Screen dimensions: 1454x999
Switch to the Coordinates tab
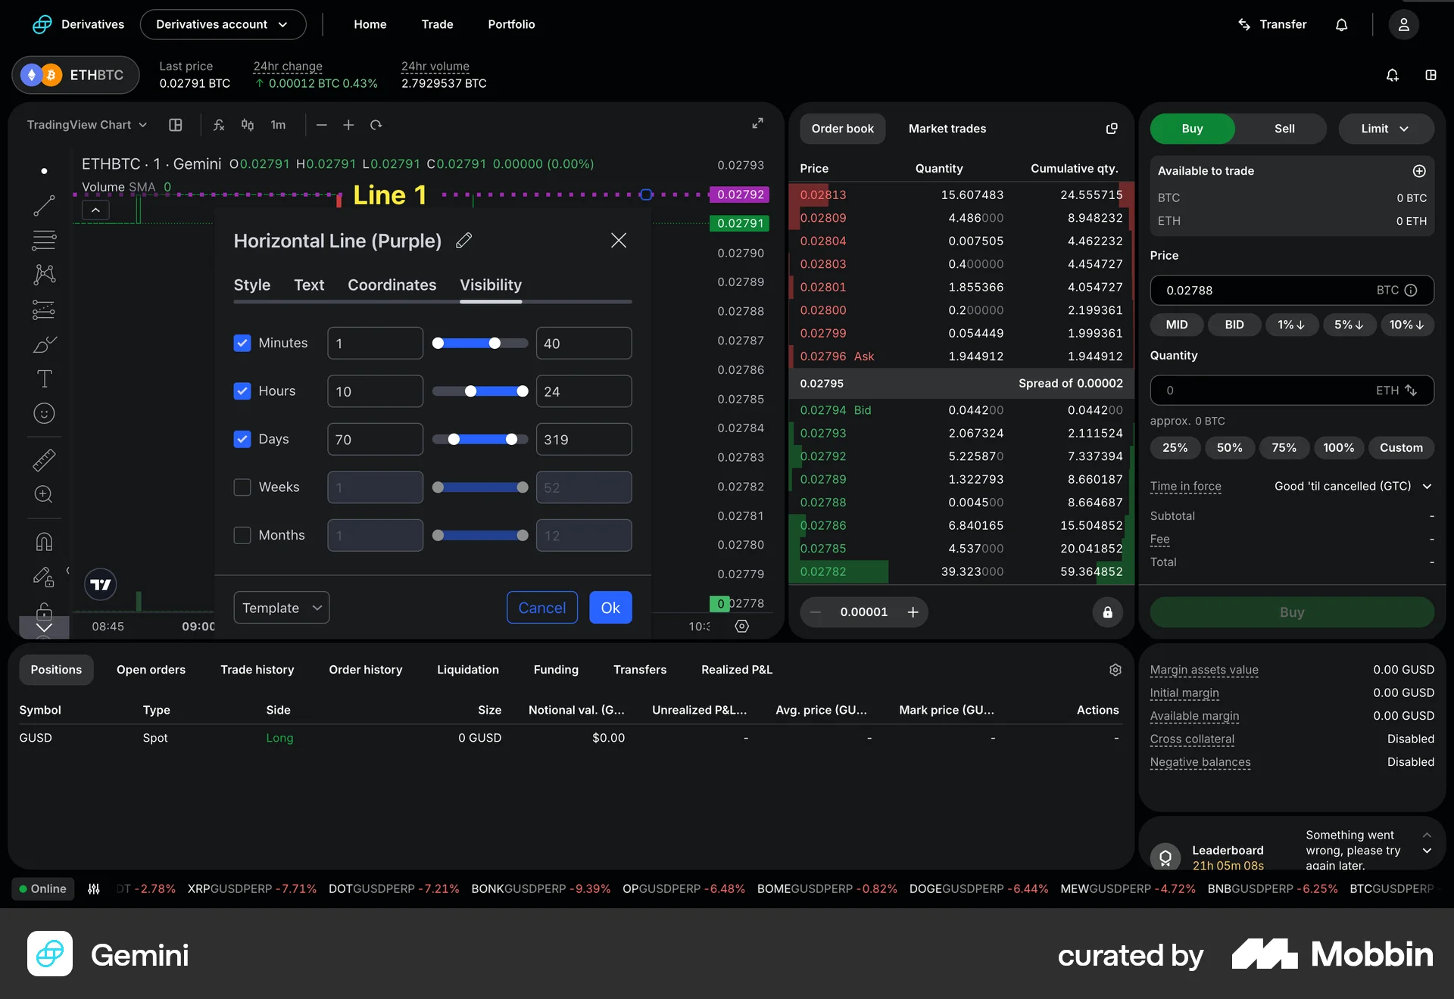click(392, 285)
